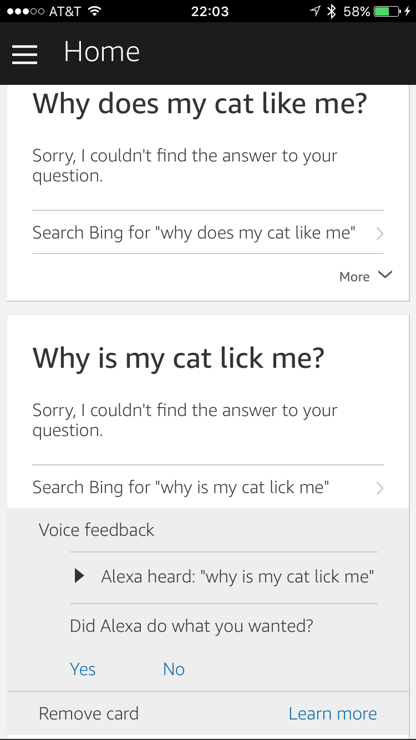This screenshot has height=740, width=416.
Task: Remove the "Why is my cat lick me?" card
Action: click(x=89, y=713)
